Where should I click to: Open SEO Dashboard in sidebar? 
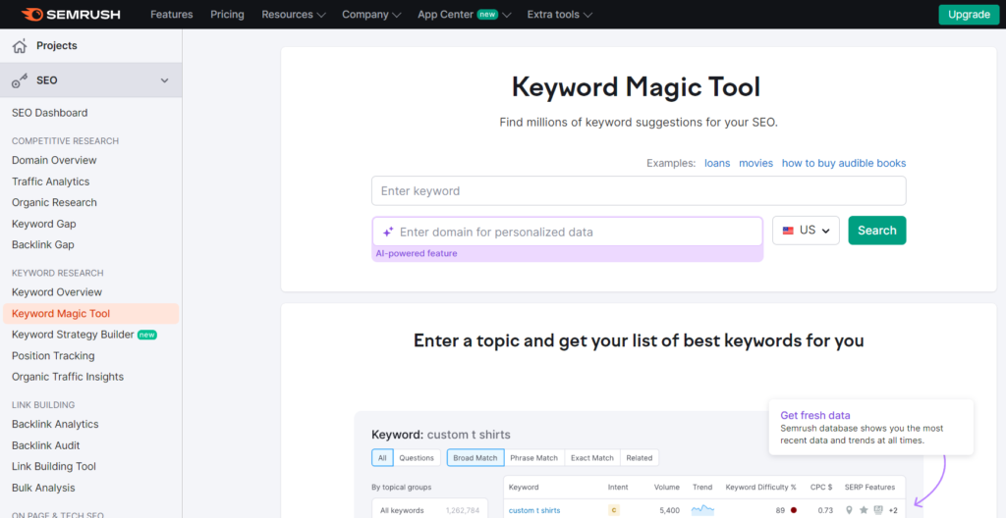[x=49, y=113]
